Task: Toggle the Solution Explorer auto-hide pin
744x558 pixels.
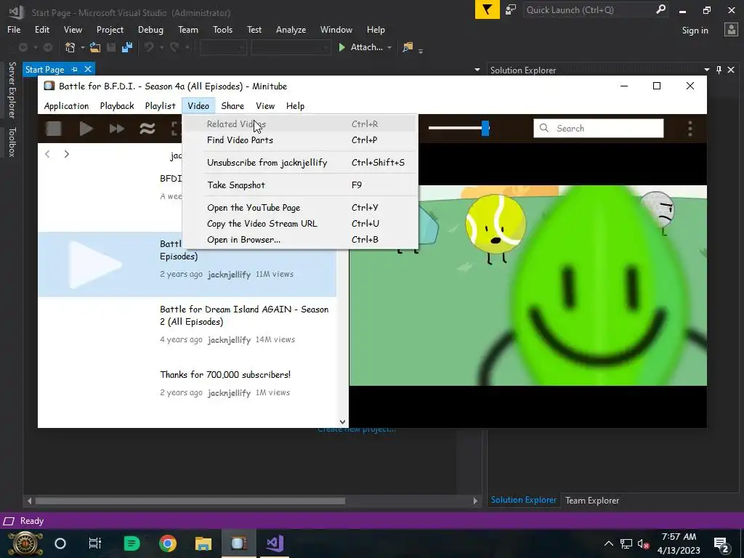Action: [719, 70]
